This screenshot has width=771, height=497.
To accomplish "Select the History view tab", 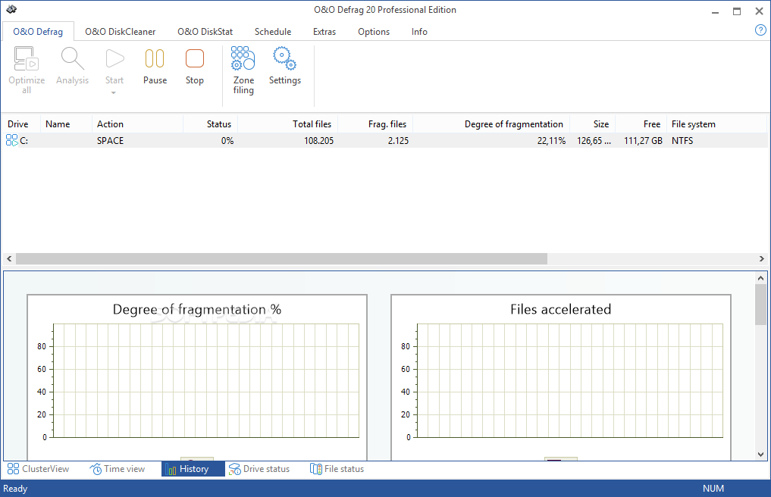I will 193,469.
